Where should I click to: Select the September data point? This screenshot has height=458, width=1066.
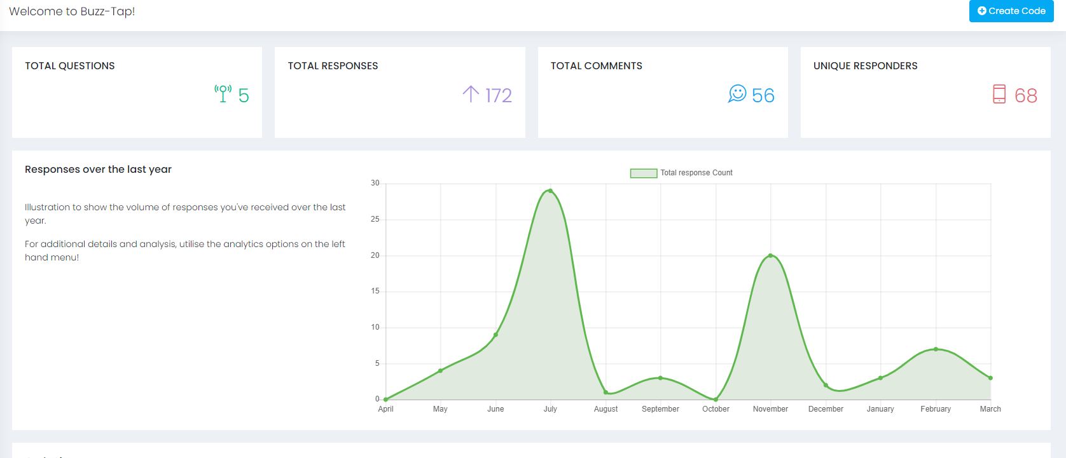pos(660,378)
